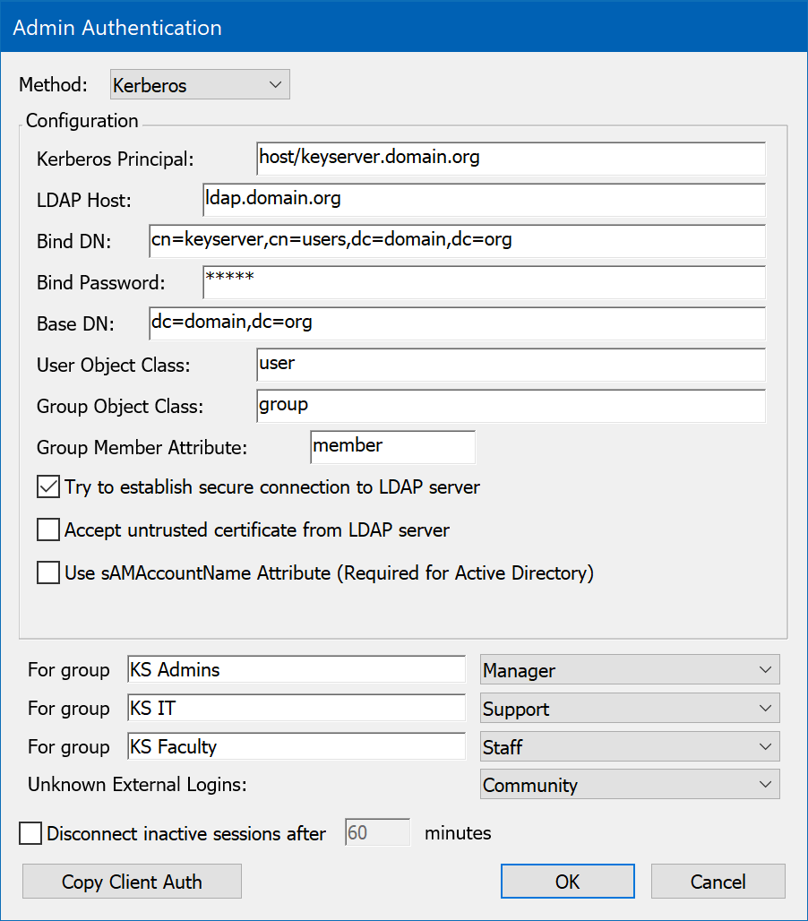Click the Kerberos Principal text field
The height and width of the screenshot is (921, 808).
point(510,159)
